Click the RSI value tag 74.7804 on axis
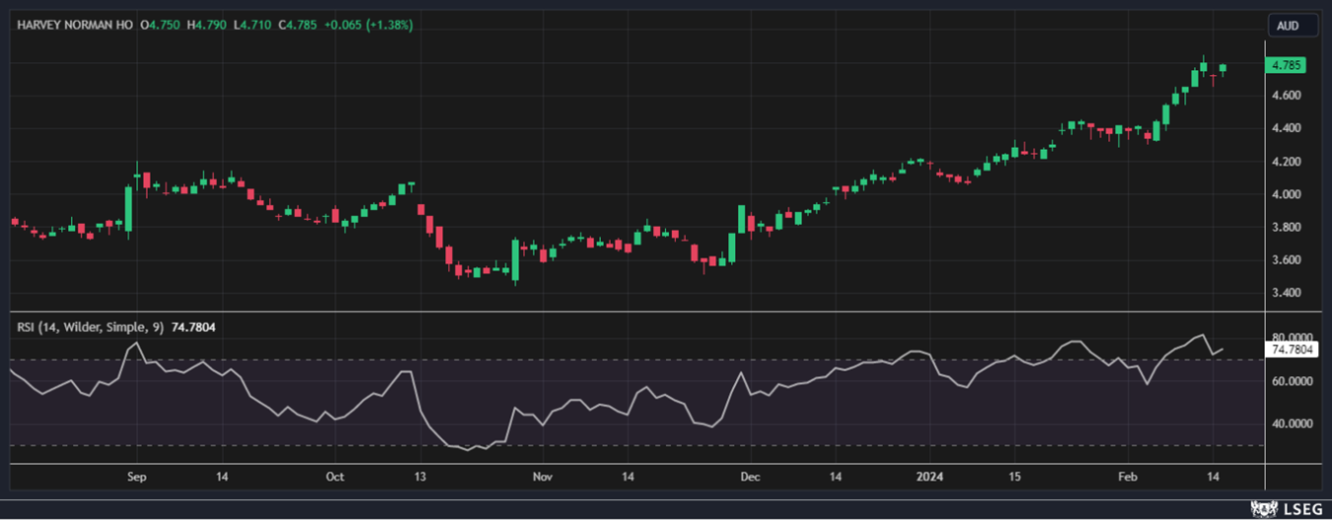This screenshot has height=520, width=1332. [1292, 348]
